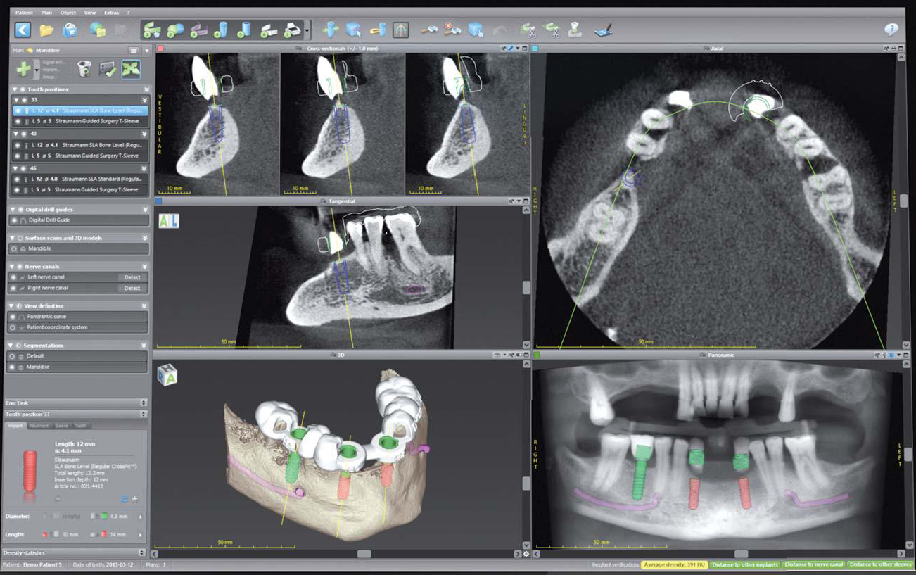This screenshot has width=916, height=575.
Task: Click the green plus add object icon
Action: tap(23, 68)
